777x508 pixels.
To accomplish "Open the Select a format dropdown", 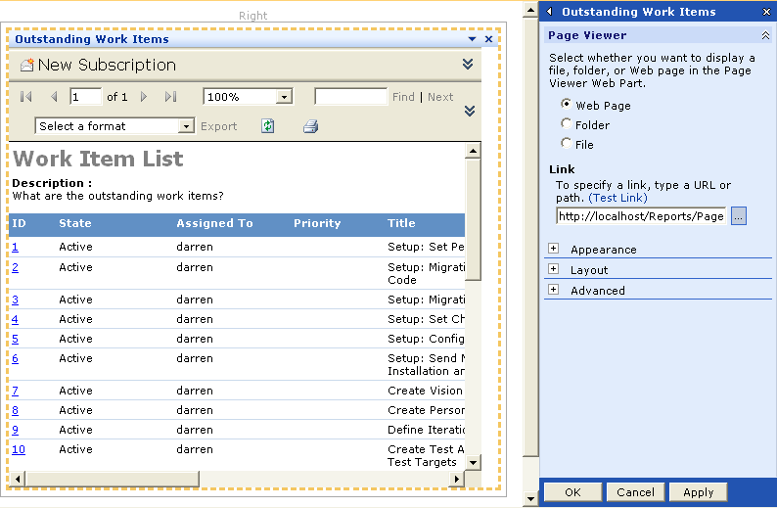I will click(186, 126).
